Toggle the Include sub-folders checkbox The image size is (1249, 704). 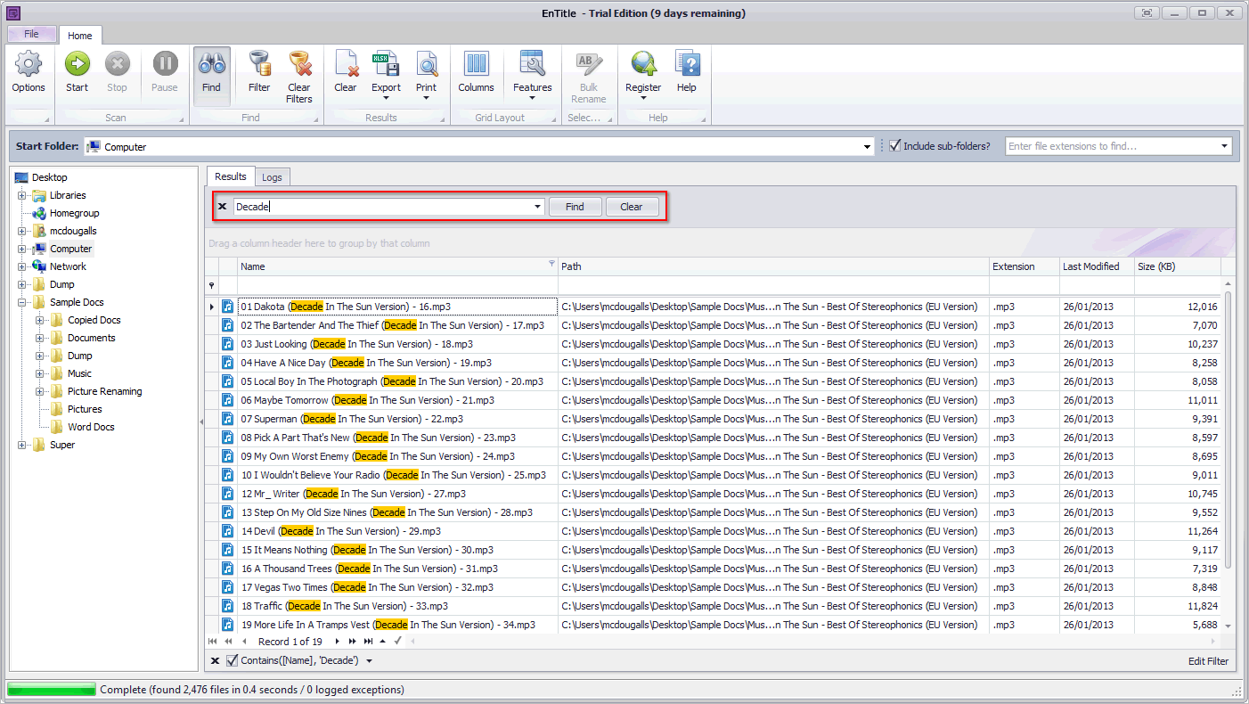[x=895, y=146]
